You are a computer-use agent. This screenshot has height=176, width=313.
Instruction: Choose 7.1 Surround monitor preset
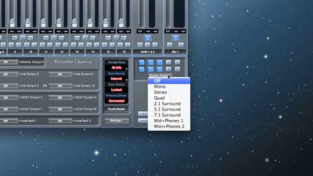point(169,115)
